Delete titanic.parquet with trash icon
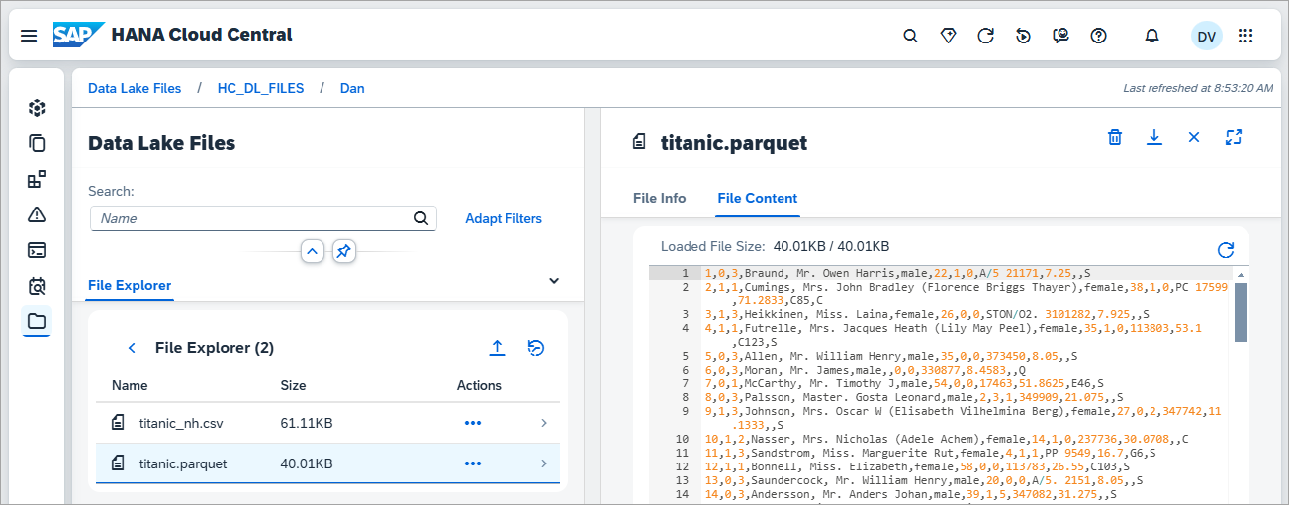Screen dimensions: 1289x505 [x=1115, y=137]
